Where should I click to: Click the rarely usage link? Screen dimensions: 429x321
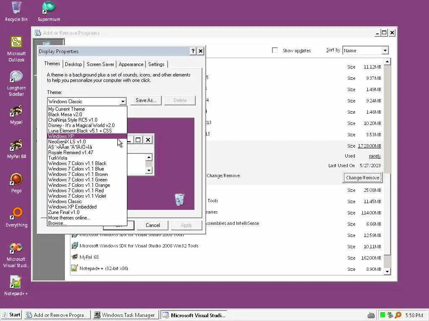(375, 156)
